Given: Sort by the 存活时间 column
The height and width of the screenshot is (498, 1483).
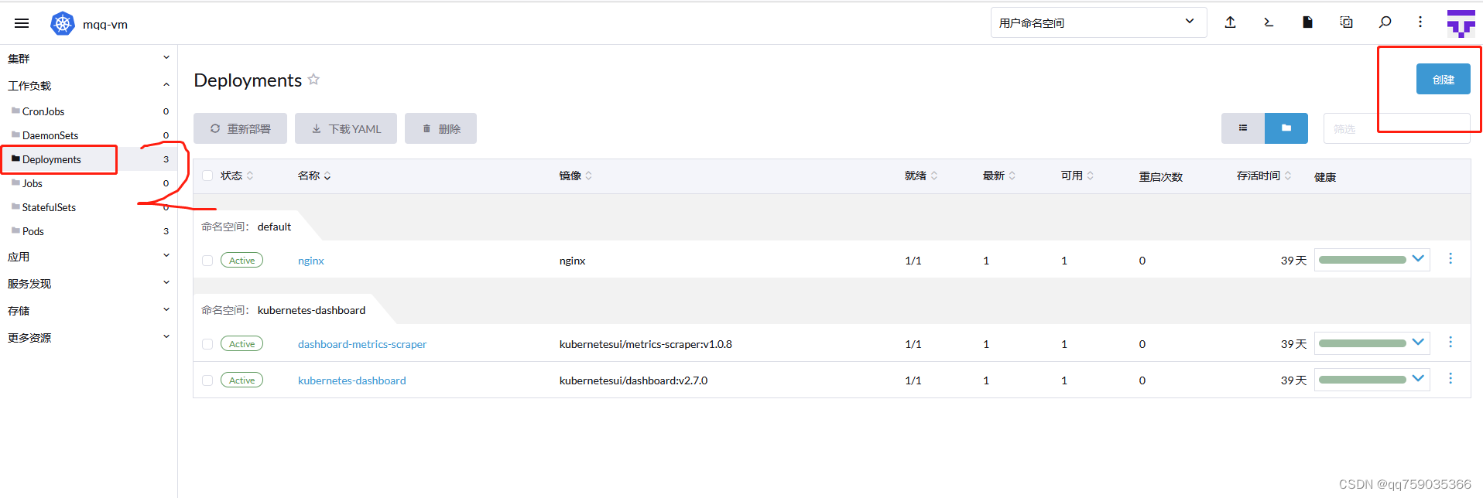Looking at the screenshot, I should 1264,176.
